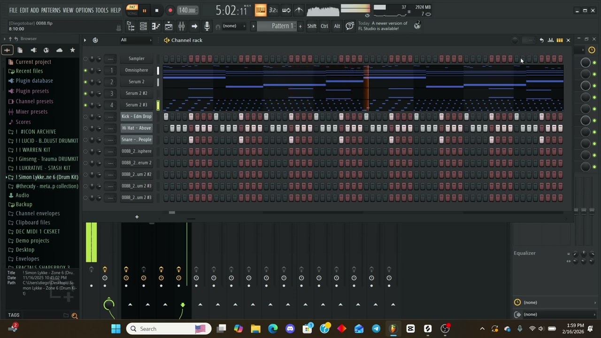Unmute the Kick - Edm Drop channel LED

85,116
